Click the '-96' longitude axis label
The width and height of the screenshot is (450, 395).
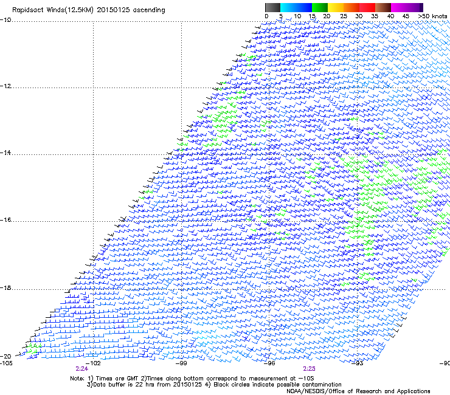269,363
